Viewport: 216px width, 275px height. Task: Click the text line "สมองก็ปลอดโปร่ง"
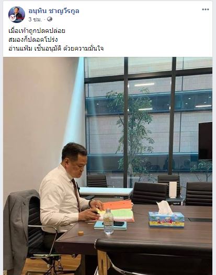33,40
